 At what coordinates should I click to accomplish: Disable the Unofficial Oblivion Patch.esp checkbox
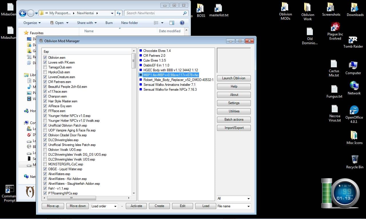coord(45,125)
